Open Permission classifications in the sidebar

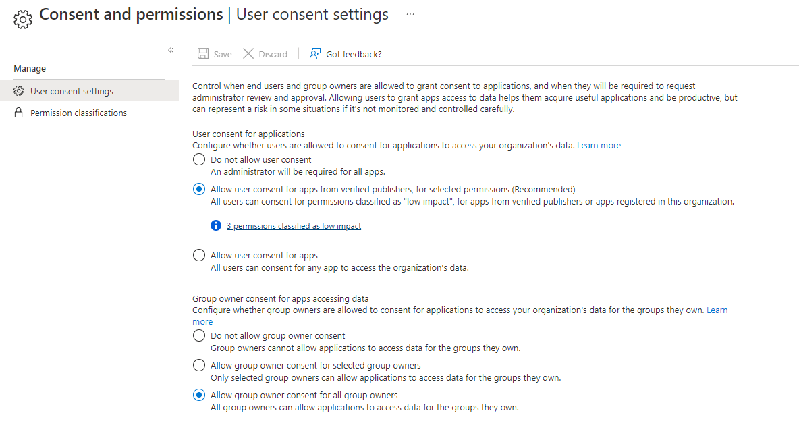78,113
